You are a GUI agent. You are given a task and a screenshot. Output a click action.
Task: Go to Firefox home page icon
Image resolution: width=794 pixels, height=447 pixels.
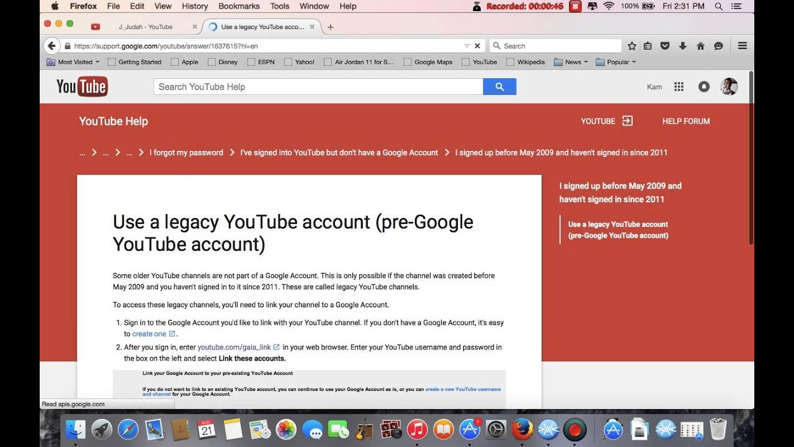[x=700, y=46]
